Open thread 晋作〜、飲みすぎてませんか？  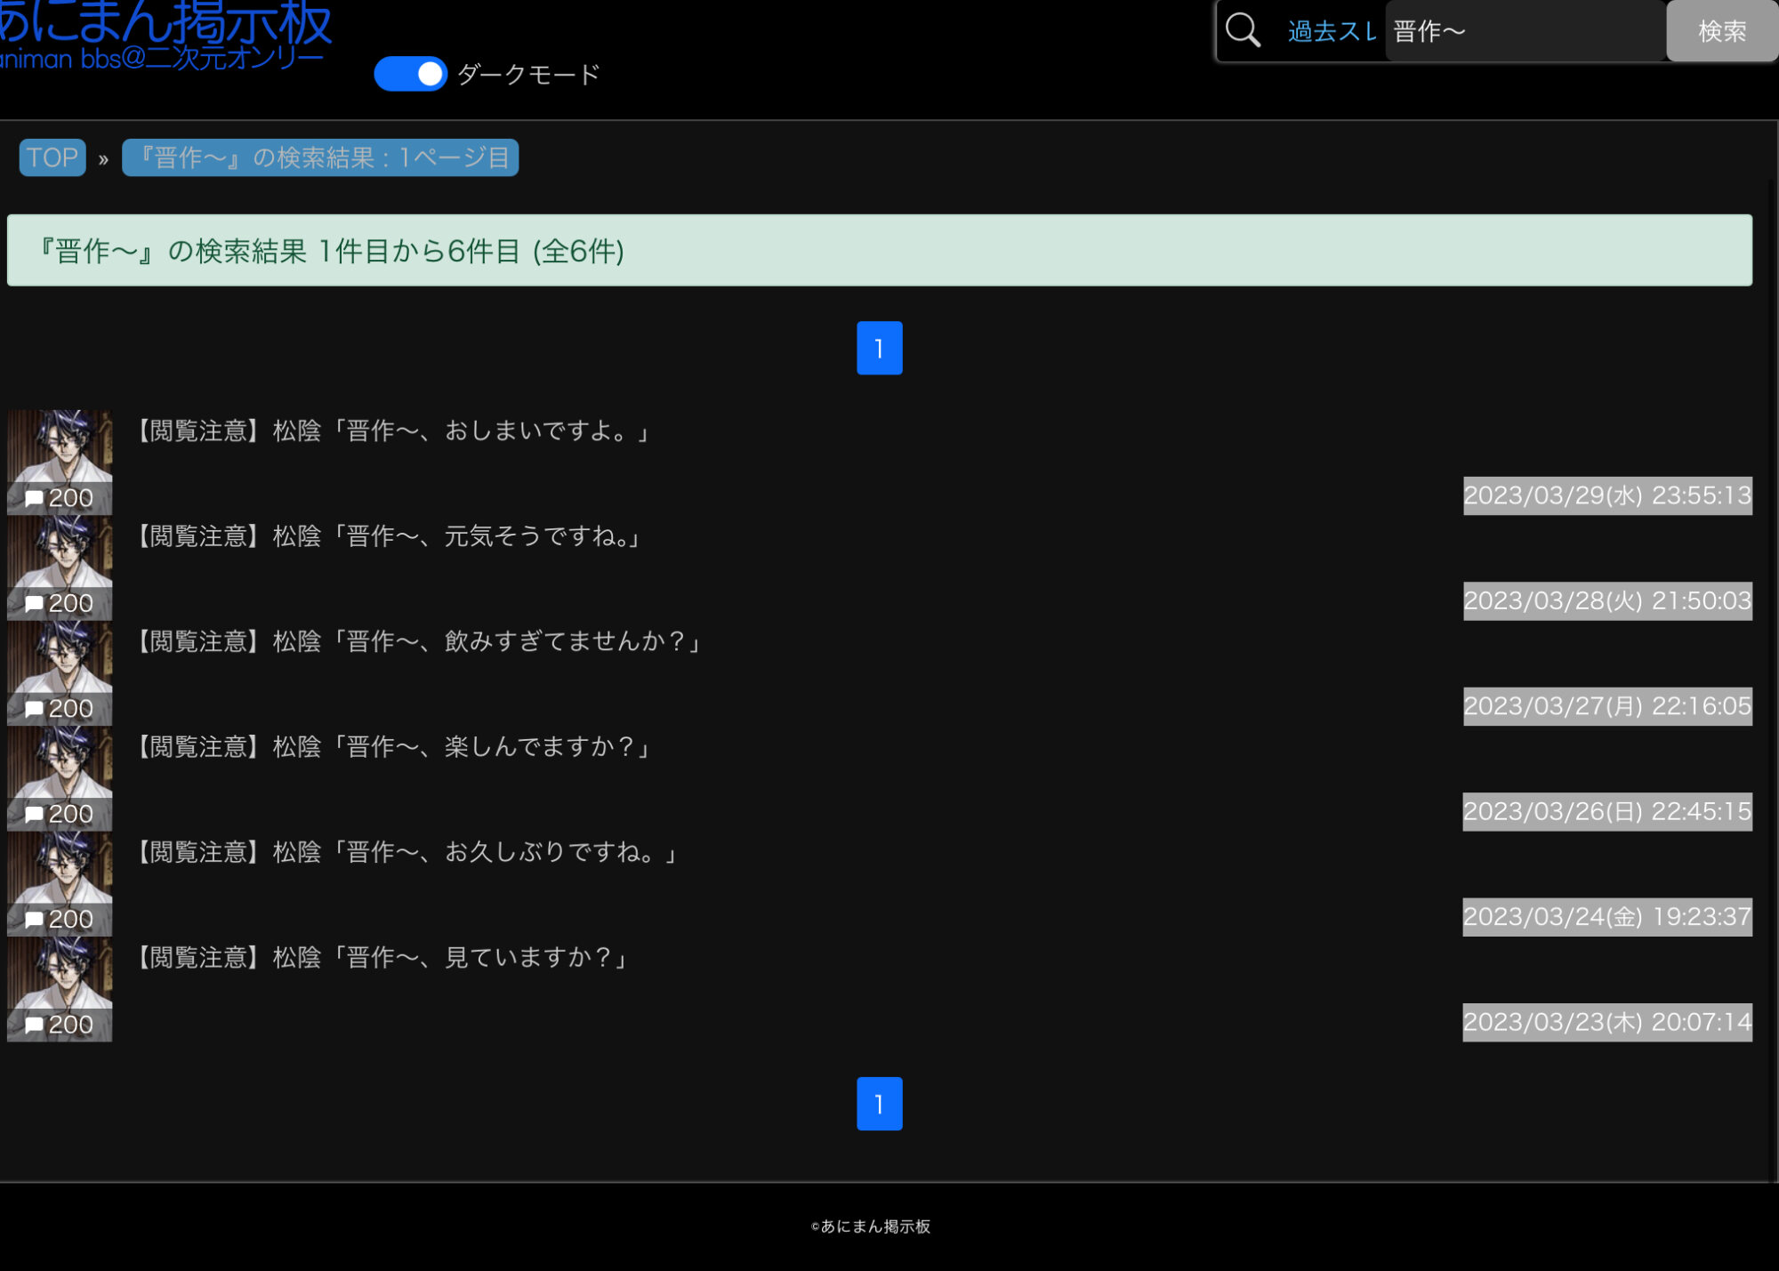pyautogui.click(x=420, y=641)
